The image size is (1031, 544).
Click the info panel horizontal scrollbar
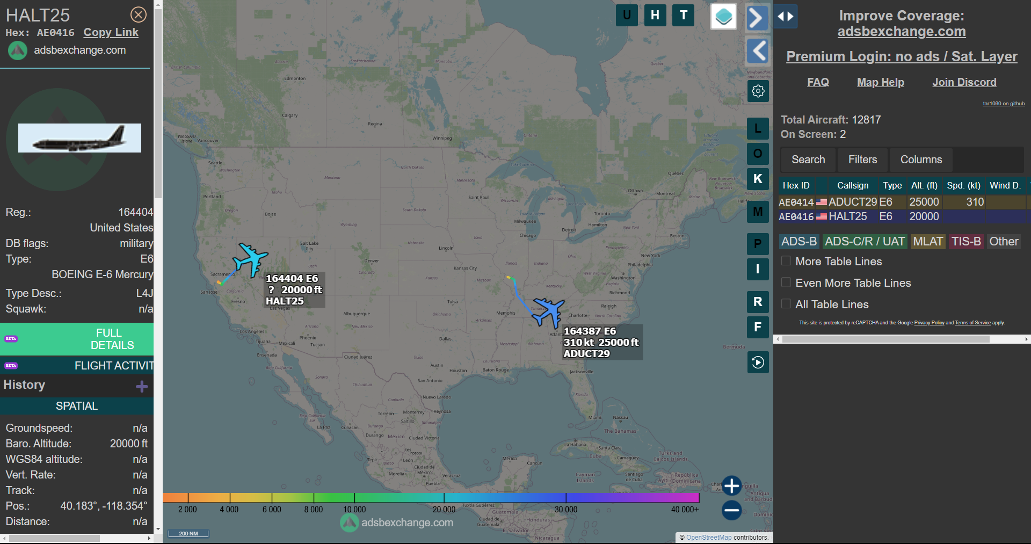click(54, 538)
